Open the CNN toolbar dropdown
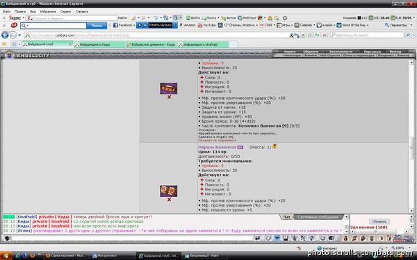Screen dimensions: 417x260 tap(268, 25)
